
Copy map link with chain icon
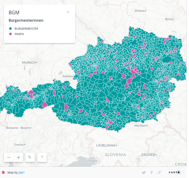(x=159, y=172)
